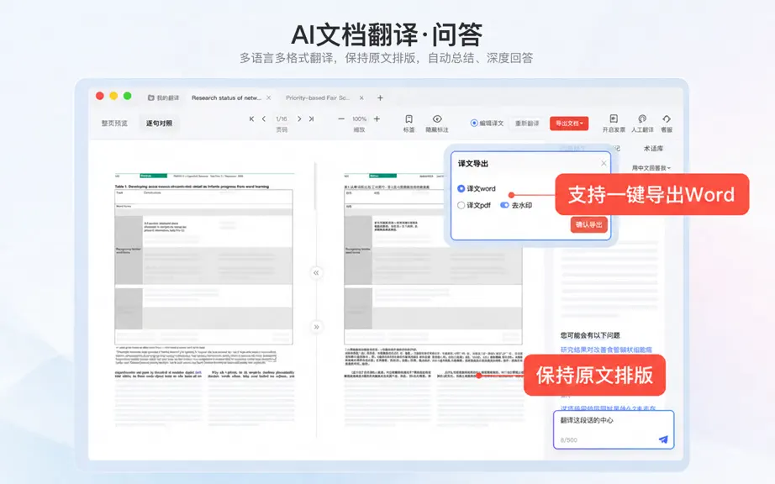
Task: Open the 我的翻译 folder tab
Action: point(164,97)
